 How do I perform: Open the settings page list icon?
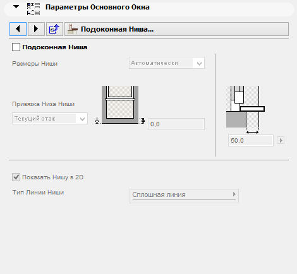[x=54, y=29]
